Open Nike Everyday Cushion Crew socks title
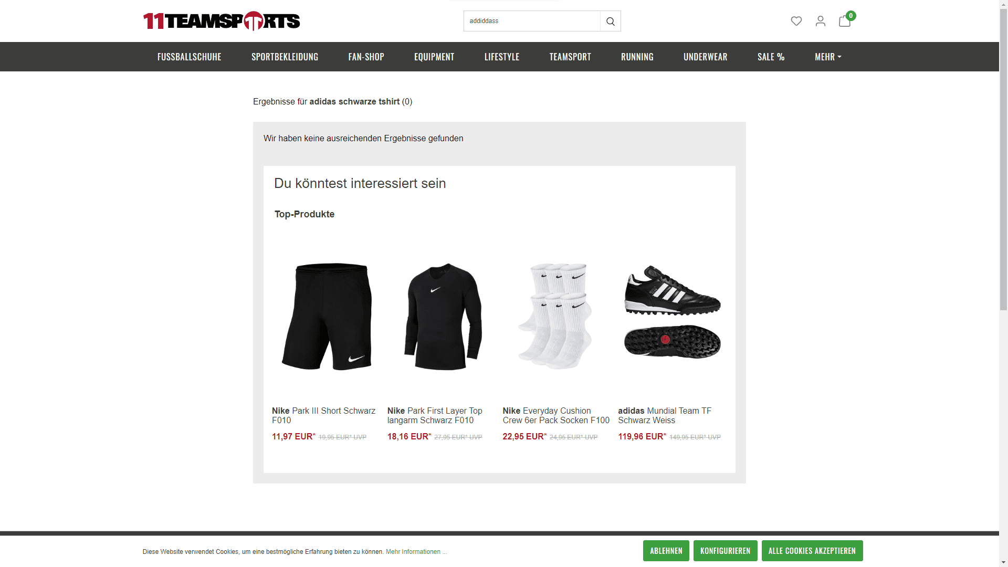Screen dimensions: 1008x567 point(556,415)
